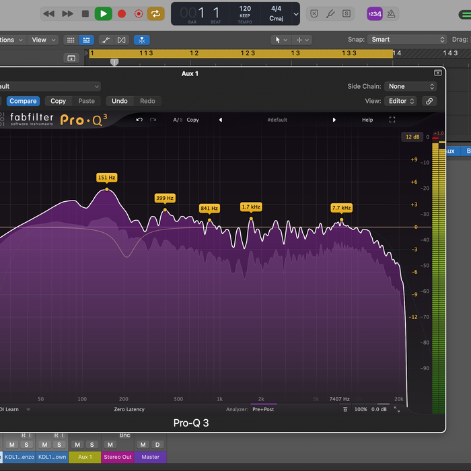471x471 pixels.
Task: Toggle the yellow Cycle loop button
Action: 155,14
